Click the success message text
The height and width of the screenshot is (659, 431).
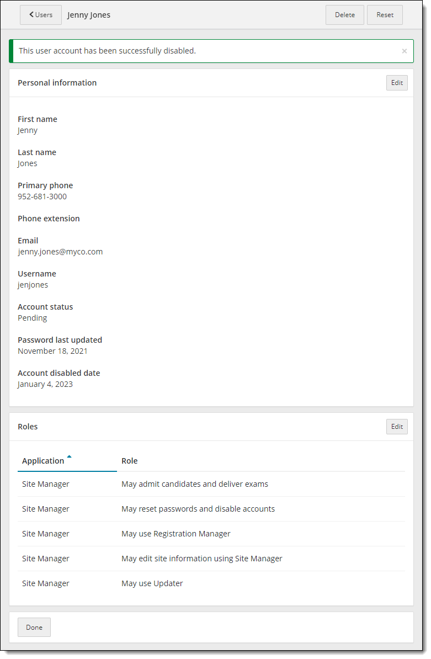[x=107, y=51]
